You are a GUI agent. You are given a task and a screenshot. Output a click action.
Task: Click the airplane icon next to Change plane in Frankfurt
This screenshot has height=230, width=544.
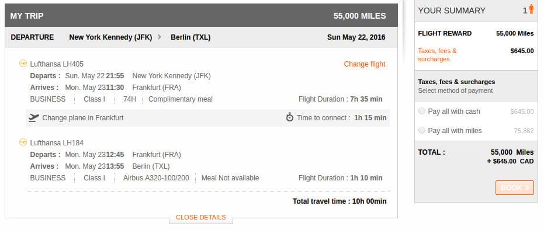[34, 118]
